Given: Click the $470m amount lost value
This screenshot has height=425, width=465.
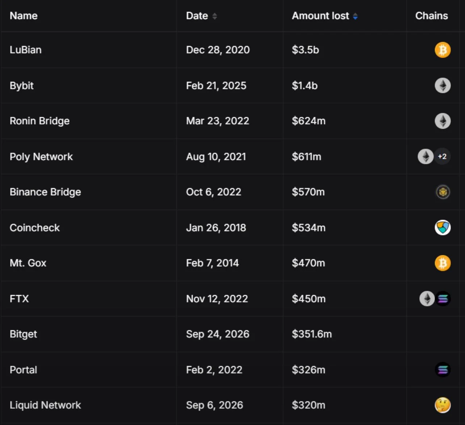Looking at the screenshot, I should [309, 263].
